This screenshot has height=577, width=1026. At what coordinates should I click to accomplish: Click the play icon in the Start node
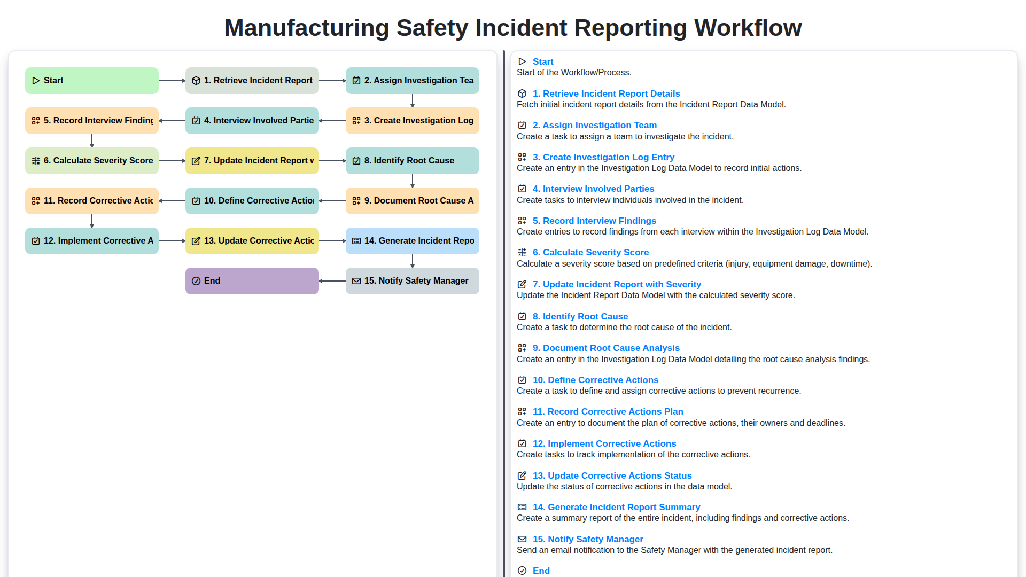pyautogui.click(x=36, y=80)
